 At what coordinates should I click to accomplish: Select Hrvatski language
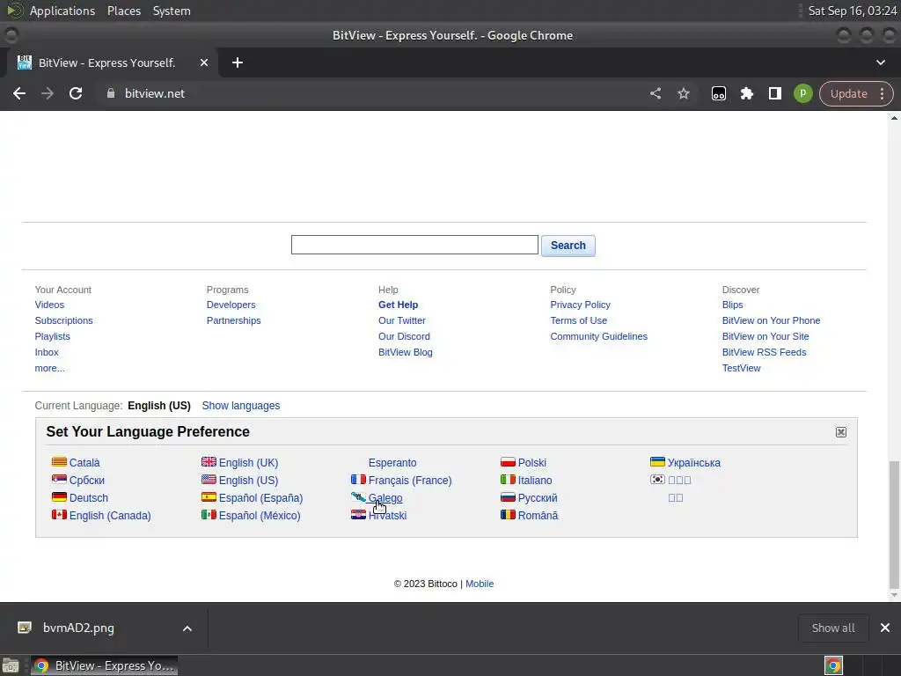pos(387,516)
